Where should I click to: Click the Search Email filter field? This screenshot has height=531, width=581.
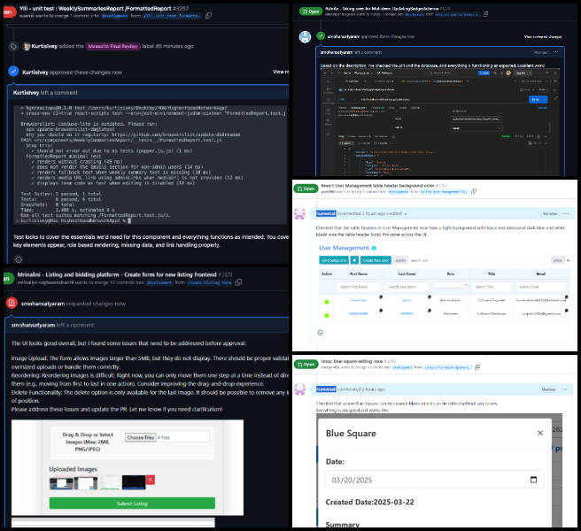pos(541,287)
